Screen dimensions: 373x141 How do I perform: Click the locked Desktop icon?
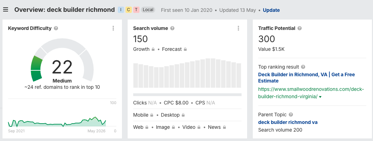[183, 115]
